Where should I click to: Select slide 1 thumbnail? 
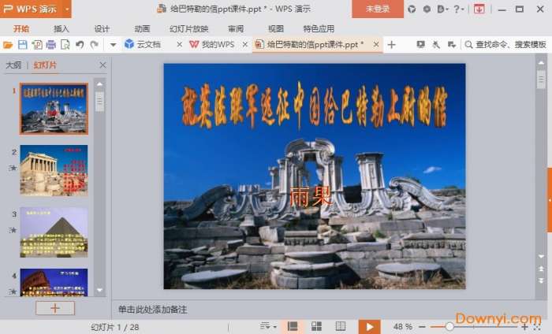tap(54, 109)
